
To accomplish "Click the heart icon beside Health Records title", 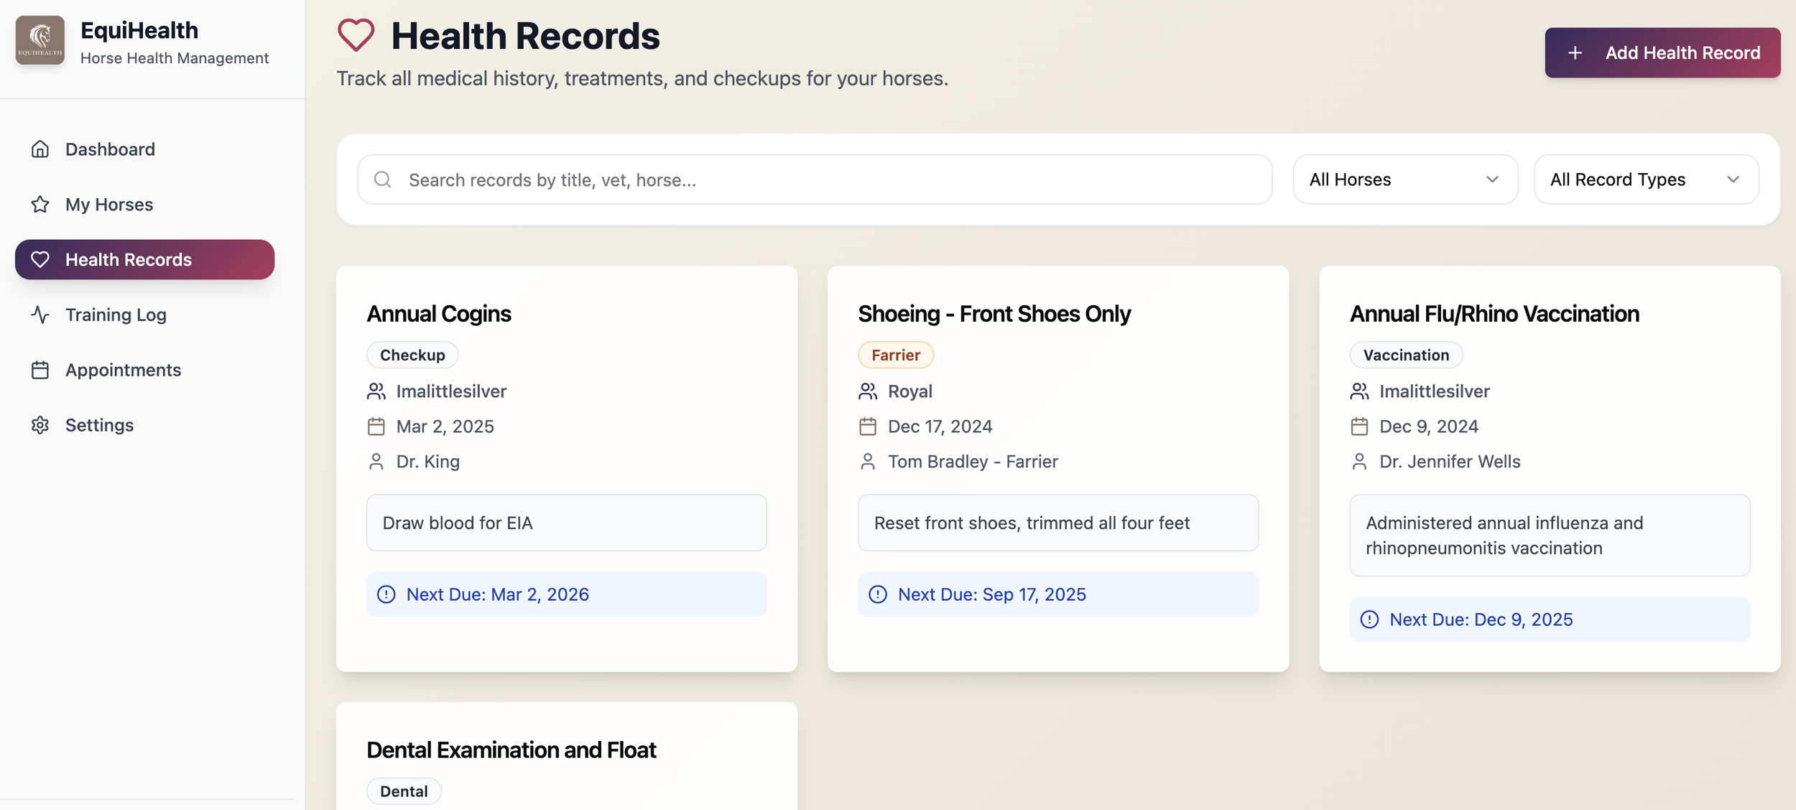I will 356,35.
